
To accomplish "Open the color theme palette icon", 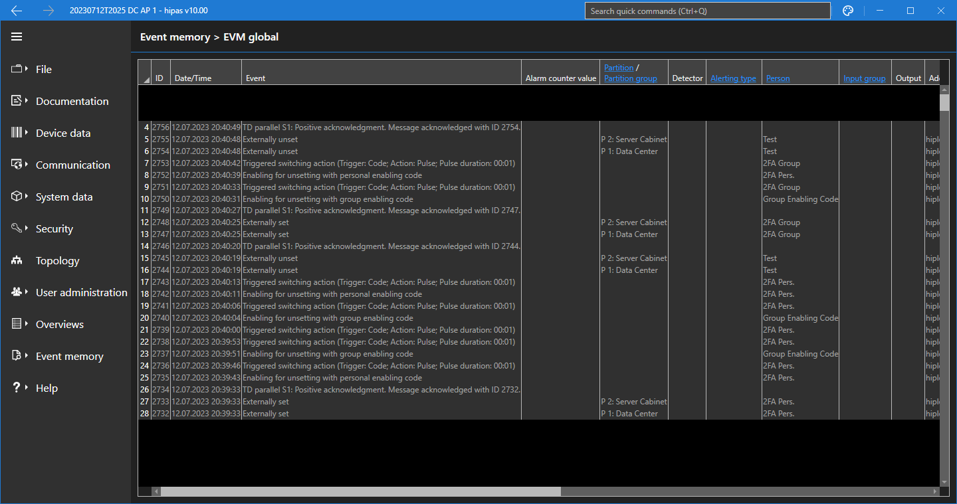I will tap(847, 11).
